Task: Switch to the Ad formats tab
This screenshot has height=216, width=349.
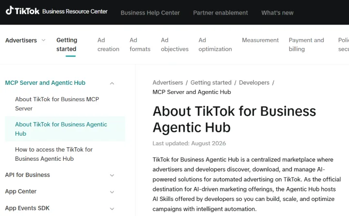Action: (140, 45)
